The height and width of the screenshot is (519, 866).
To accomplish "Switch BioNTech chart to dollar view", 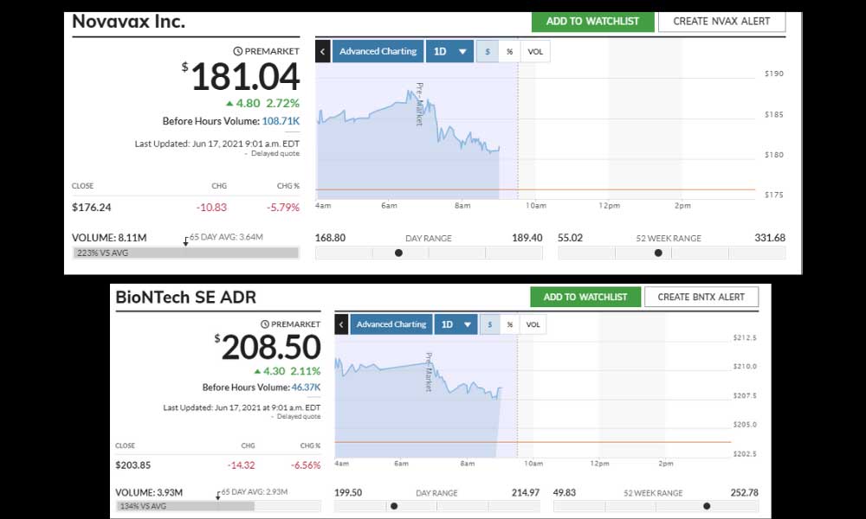I will point(489,324).
